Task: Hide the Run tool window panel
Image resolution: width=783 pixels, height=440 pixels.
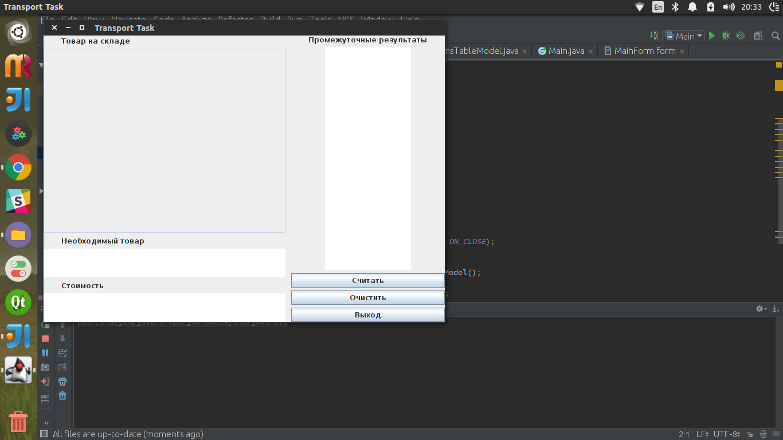Action: point(775,309)
